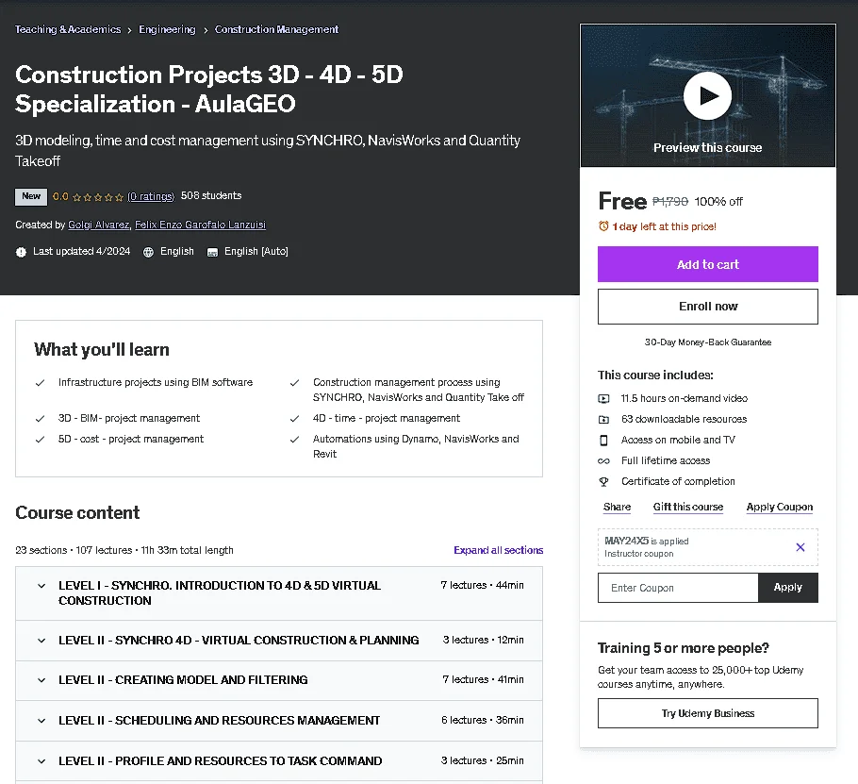
Task: Click the English [Auto] caption text
Action: [256, 251]
